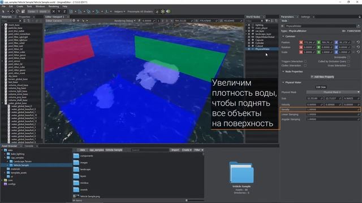This screenshot has height=203, width=362.
Task: Toggle visibility of the Capsule node
Action: [x=249, y=40]
